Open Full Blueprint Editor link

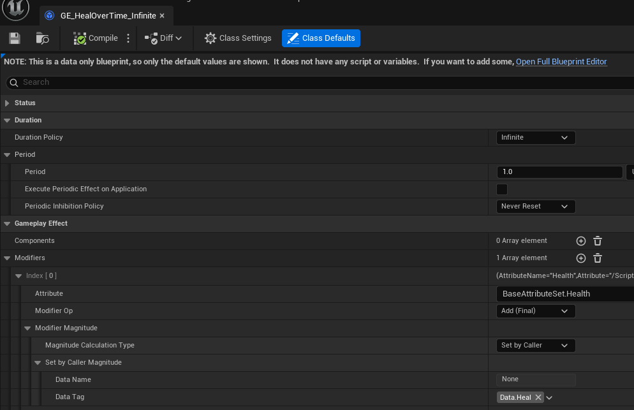(x=561, y=61)
